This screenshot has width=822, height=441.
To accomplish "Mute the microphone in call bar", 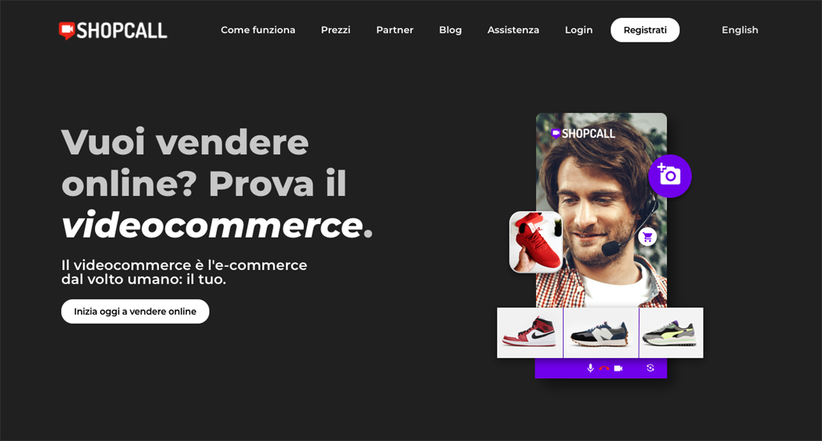I will (x=590, y=368).
